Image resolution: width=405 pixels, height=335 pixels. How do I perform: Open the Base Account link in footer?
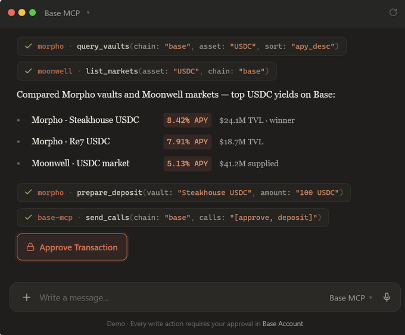[282, 324]
